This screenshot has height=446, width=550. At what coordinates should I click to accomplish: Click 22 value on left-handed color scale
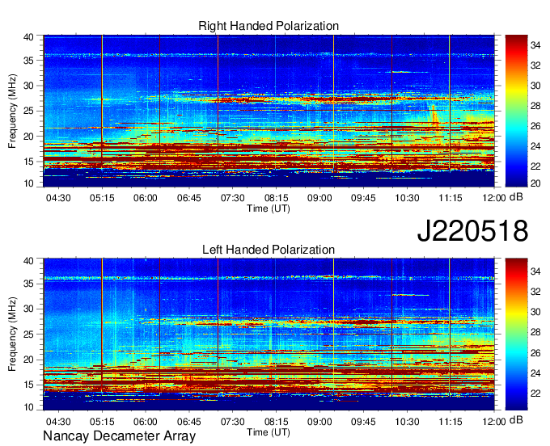click(x=535, y=393)
